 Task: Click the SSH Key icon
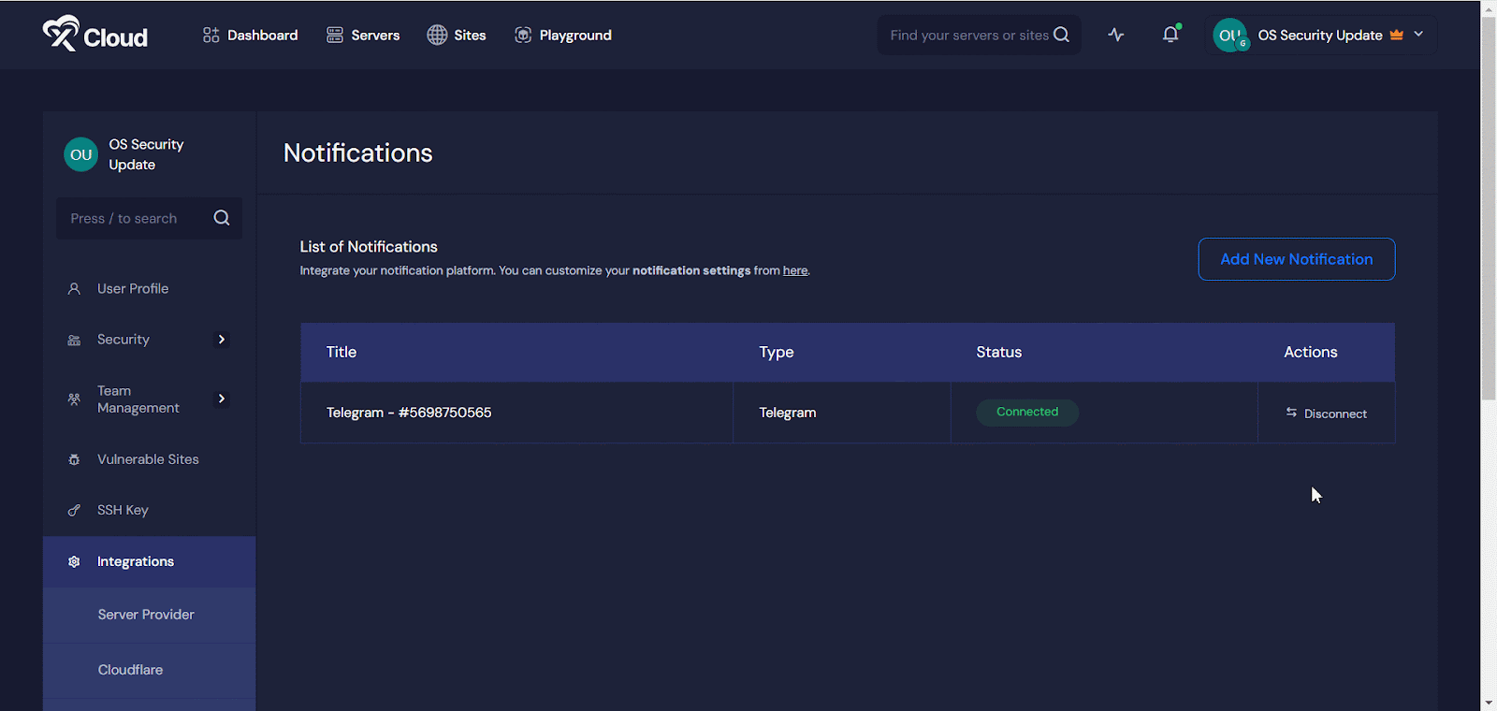click(74, 510)
